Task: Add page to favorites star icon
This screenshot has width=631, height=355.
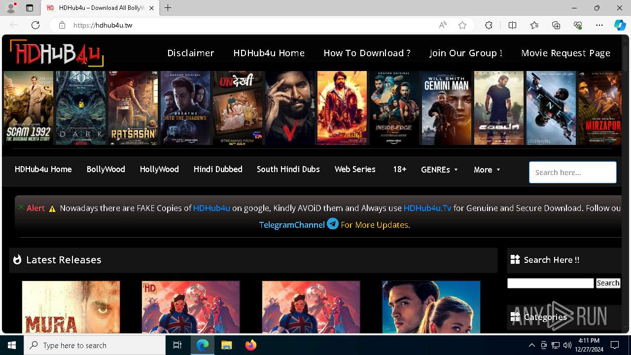Action: coord(462,25)
